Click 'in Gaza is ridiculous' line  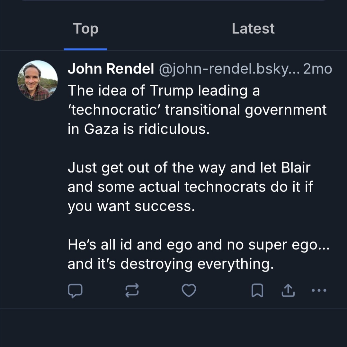[138, 129]
